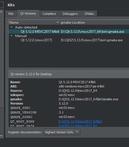
Task: Click the D:\Qt32 qmake.exe path cell
Action: pyautogui.click(x=92, y=40)
